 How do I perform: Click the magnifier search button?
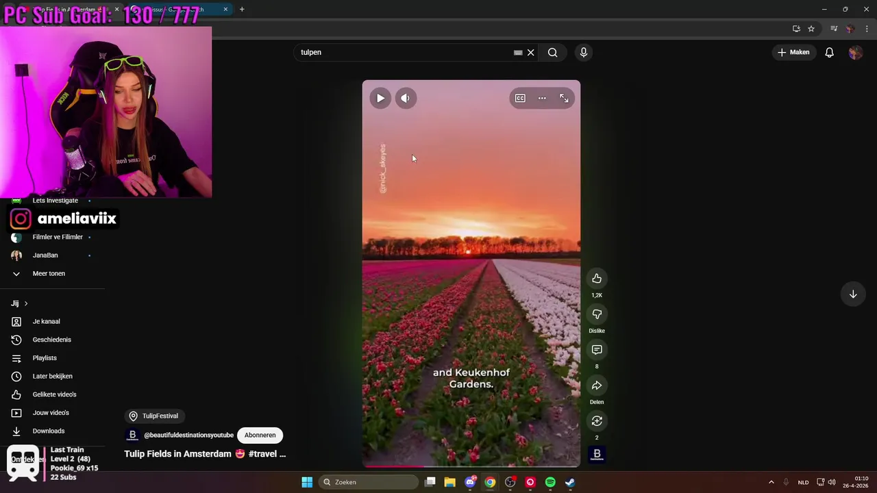coord(553,52)
